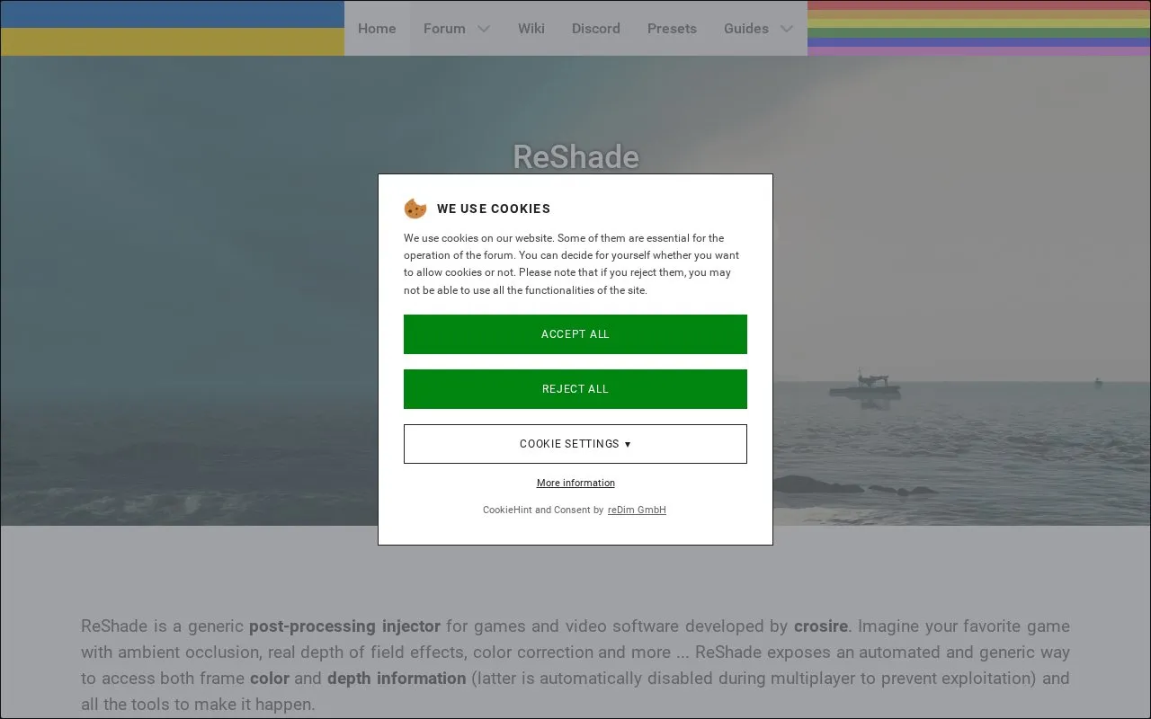
Task: Open the Forum menu item
Action: tap(444, 29)
